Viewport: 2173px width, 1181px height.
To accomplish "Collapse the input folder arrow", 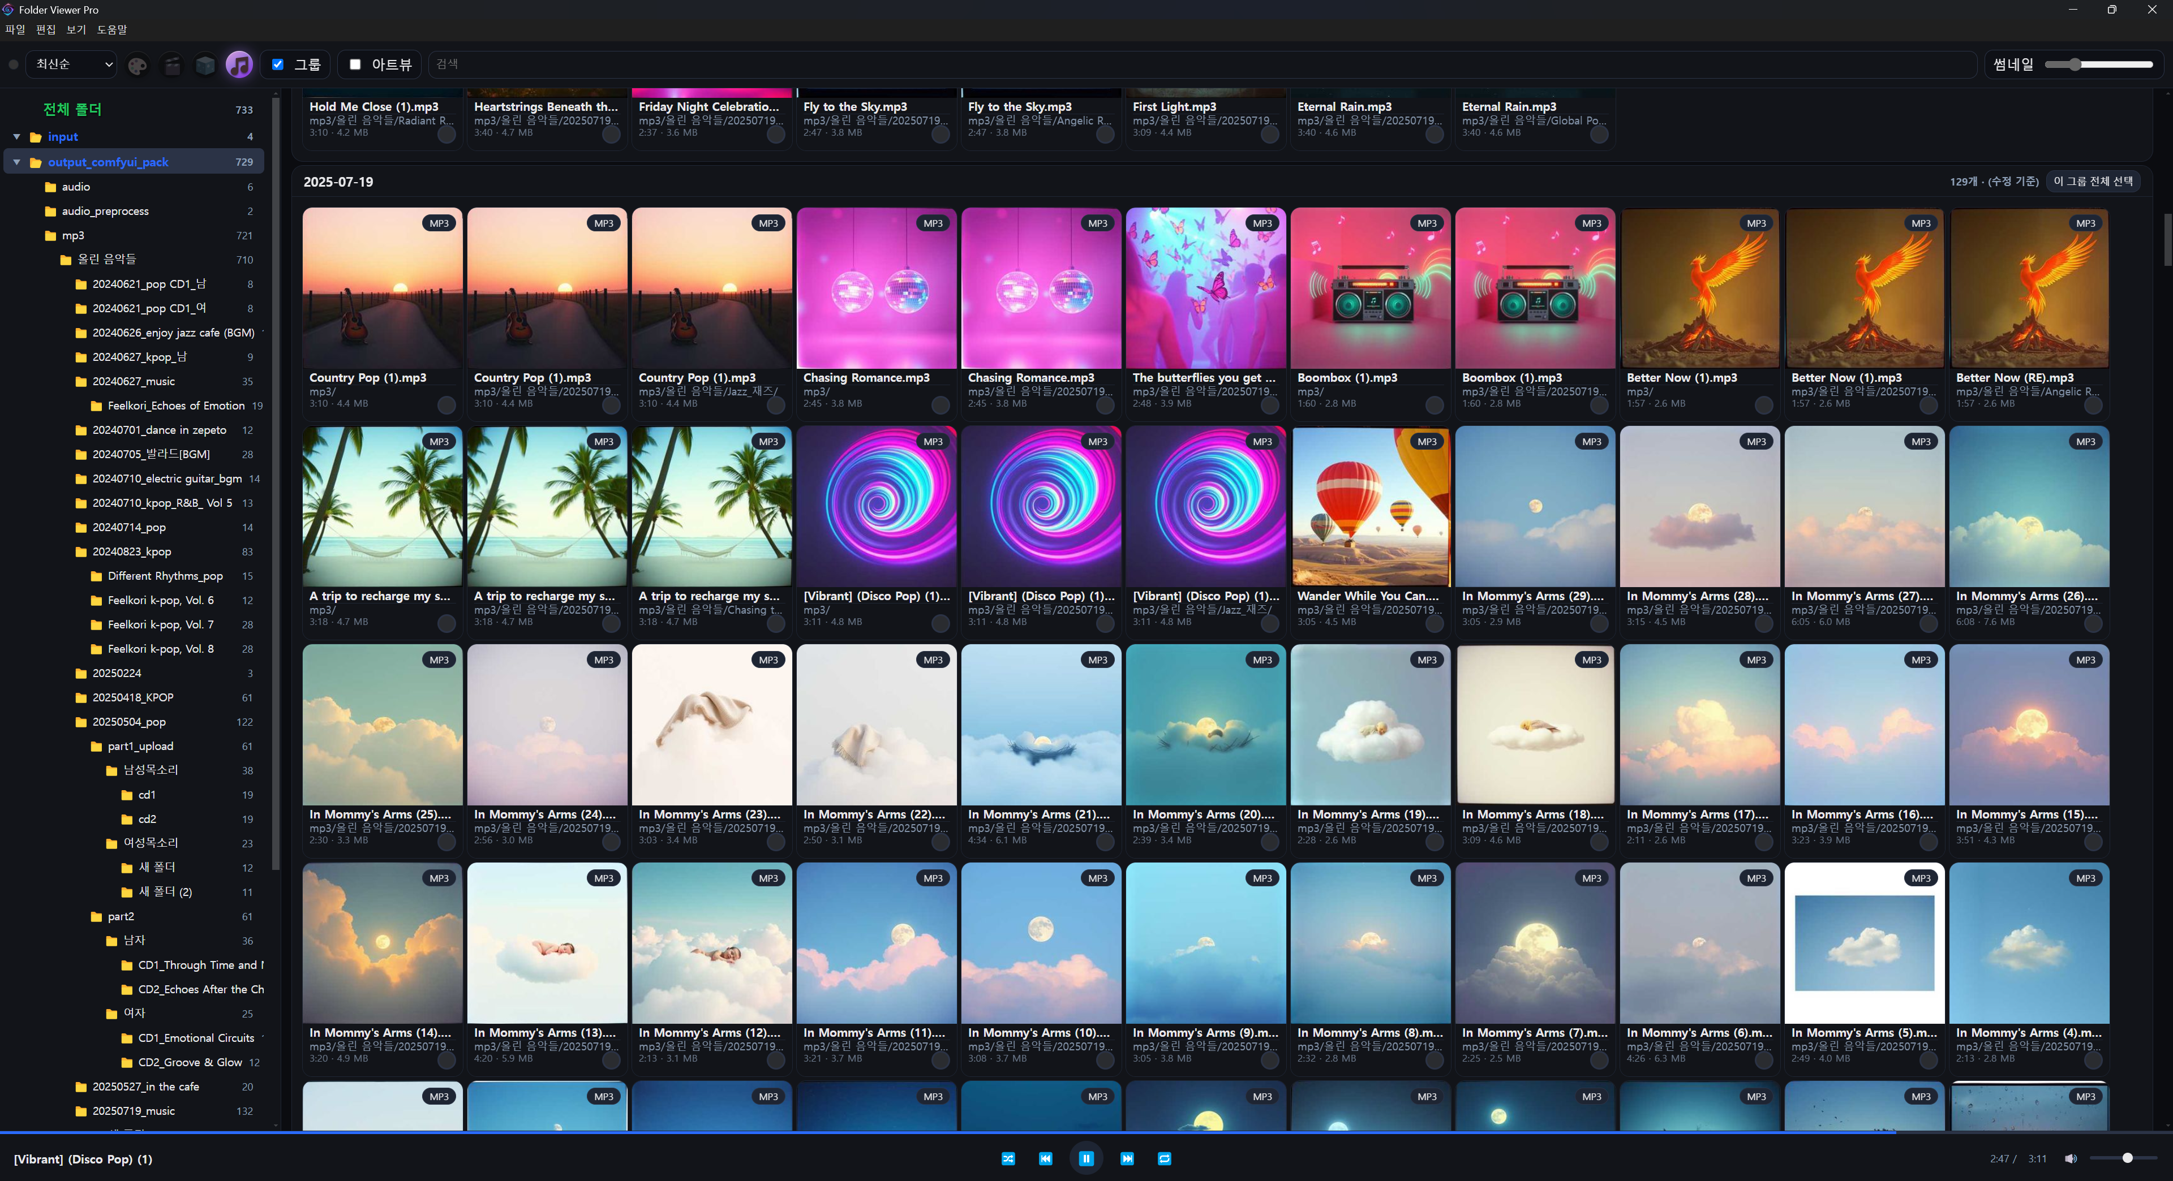I will click(17, 136).
